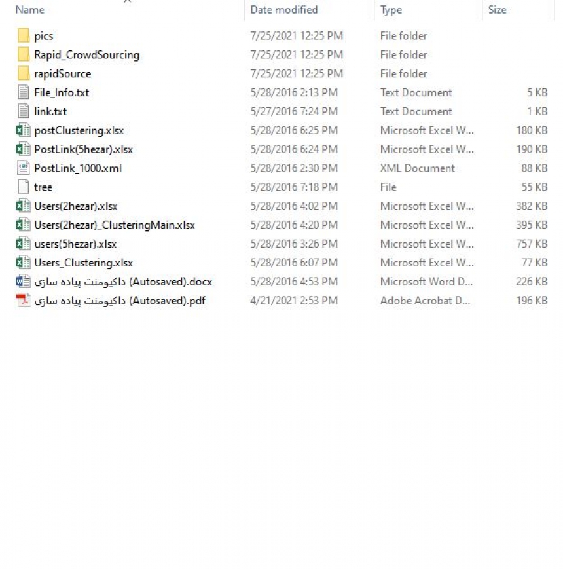Click the XML icon of PostLink_1000.xml

tap(23, 168)
